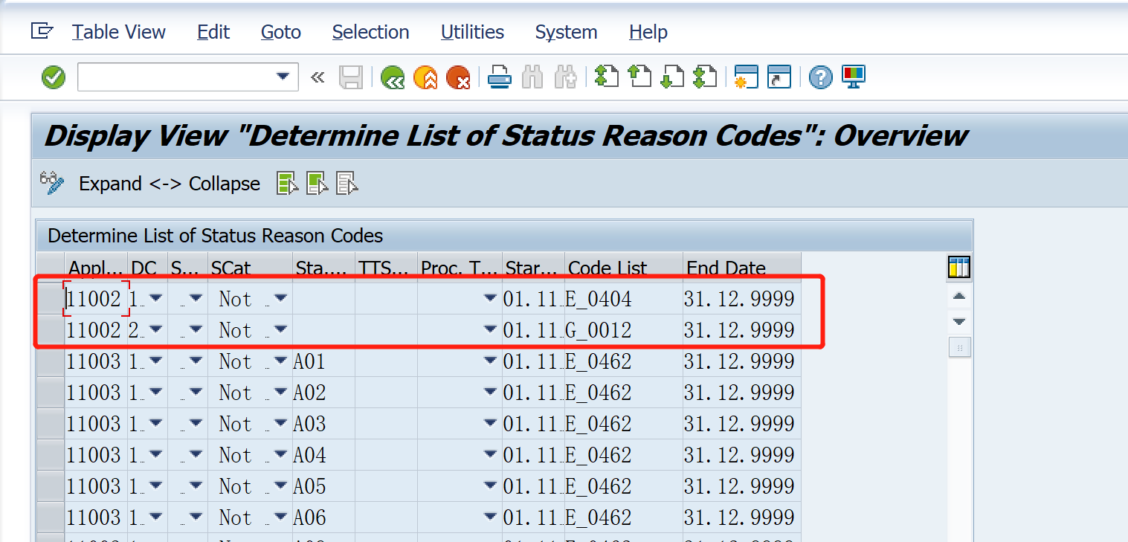Image resolution: width=1128 pixels, height=542 pixels.
Task: Click the Find binoculars icon
Action: click(532, 77)
